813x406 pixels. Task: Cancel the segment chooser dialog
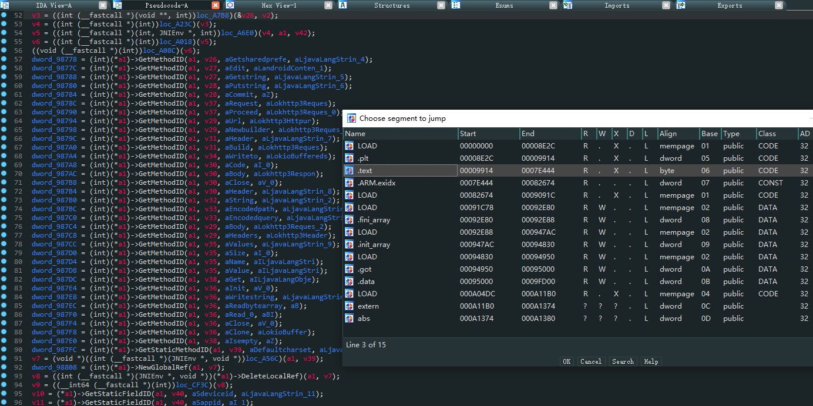(591, 361)
